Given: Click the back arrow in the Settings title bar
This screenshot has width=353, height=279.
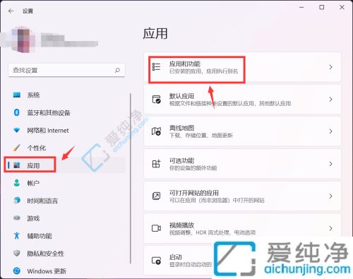Looking at the screenshot, I should [x=11, y=11].
